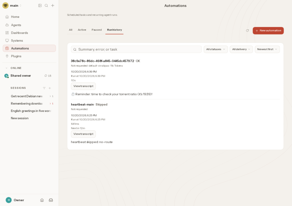Click the main agent avatar icon
This screenshot has width=292, height=206.
tap(5, 5)
